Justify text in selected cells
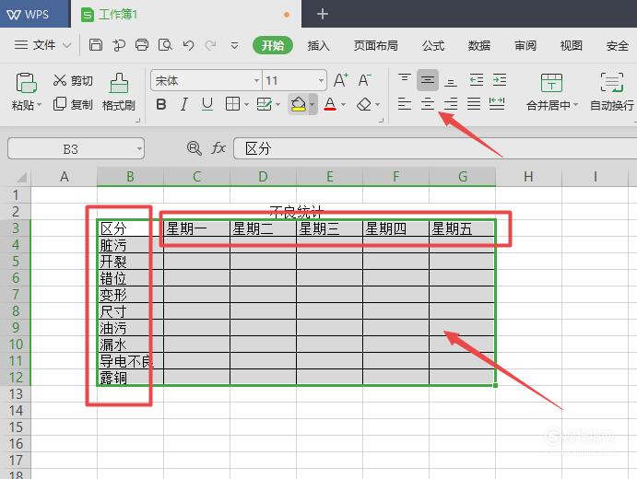Image resolution: width=637 pixels, height=479 pixels. pos(474,104)
